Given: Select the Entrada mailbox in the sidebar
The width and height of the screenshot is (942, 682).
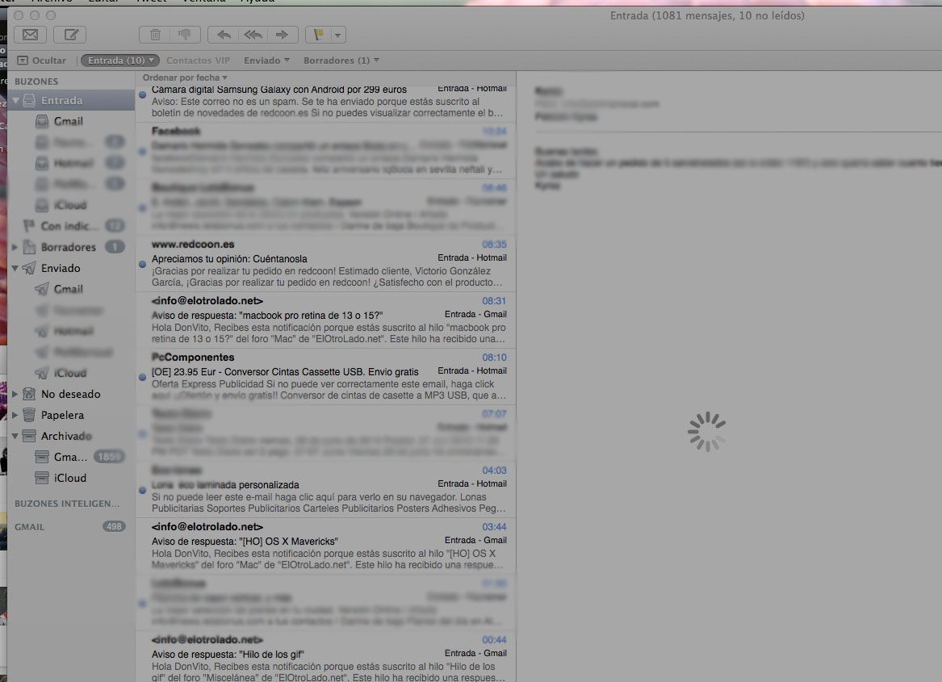Looking at the screenshot, I should 71,100.
